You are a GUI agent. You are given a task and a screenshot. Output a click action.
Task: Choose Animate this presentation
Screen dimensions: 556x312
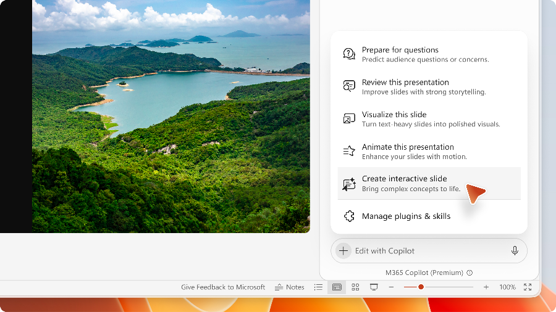point(429,152)
